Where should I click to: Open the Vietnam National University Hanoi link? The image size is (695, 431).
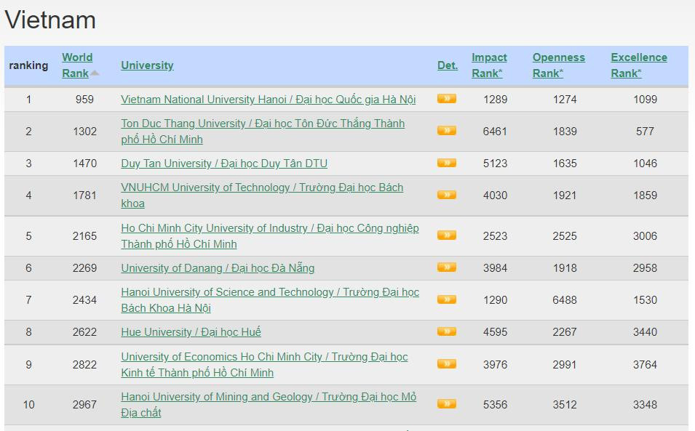tap(269, 100)
